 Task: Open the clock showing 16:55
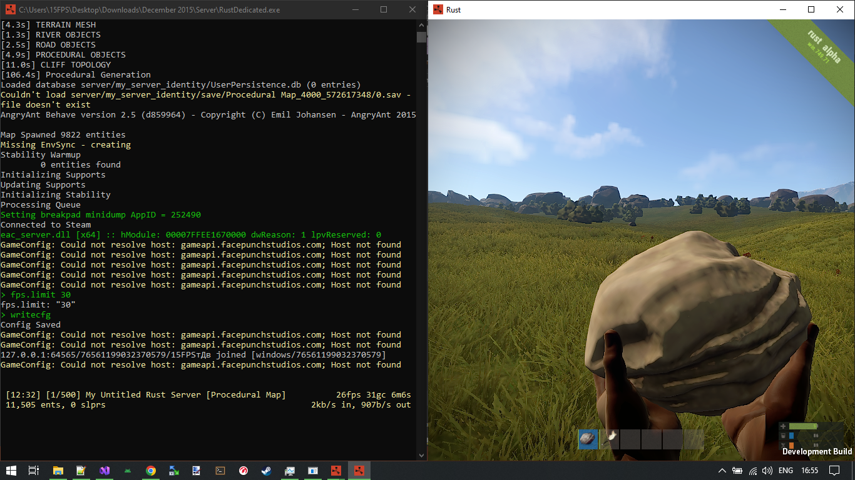809,471
